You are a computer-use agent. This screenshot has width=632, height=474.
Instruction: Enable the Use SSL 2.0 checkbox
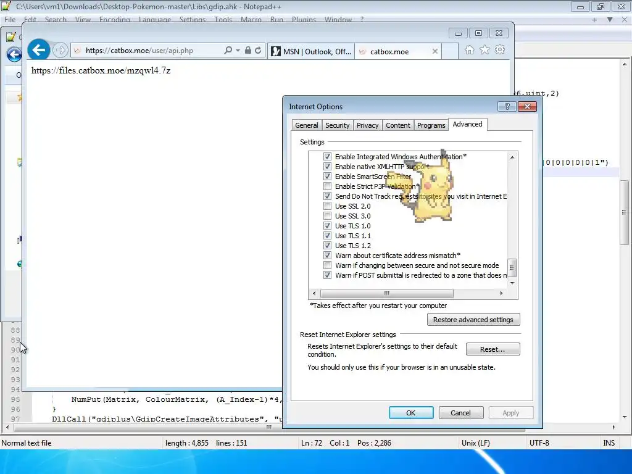(x=327, y=206)
